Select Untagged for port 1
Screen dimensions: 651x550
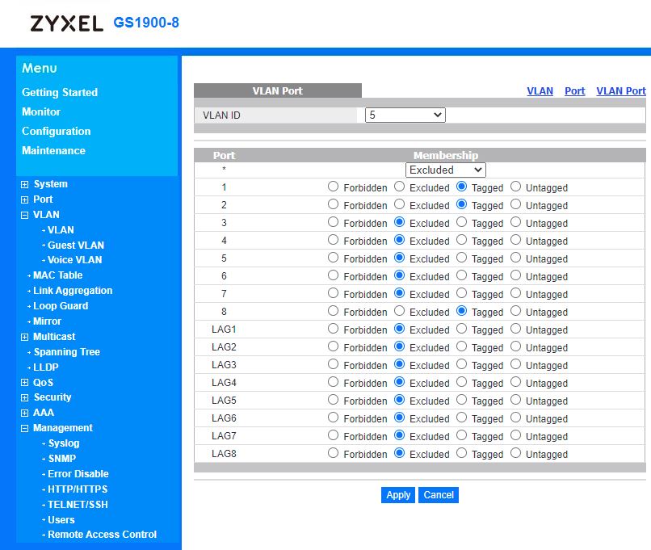tap(515, 187)
